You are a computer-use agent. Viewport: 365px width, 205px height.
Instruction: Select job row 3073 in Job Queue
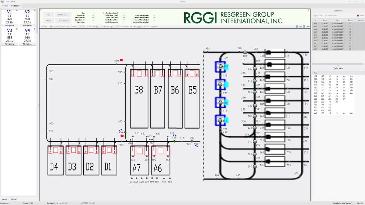[338, 49]
